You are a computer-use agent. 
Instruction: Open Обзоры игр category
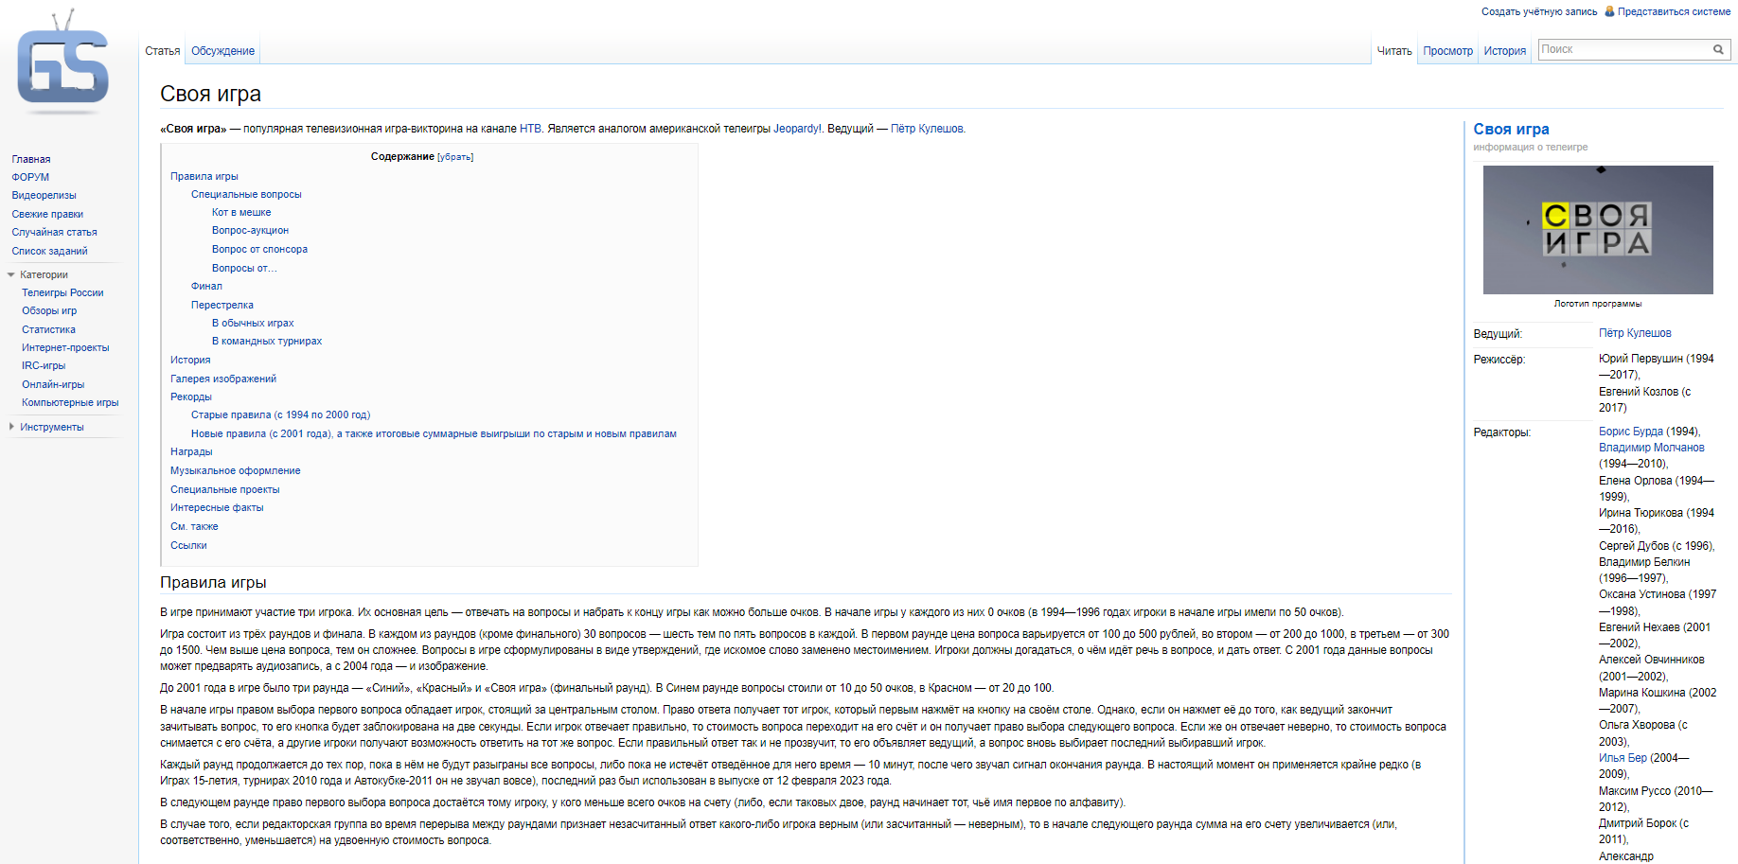click(49, 310)
